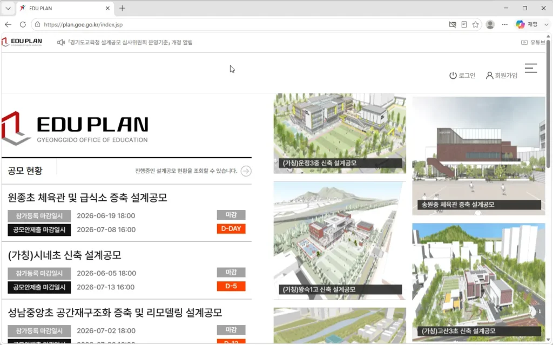
Task: Reload the current page
Action: (x=23, y=24)
